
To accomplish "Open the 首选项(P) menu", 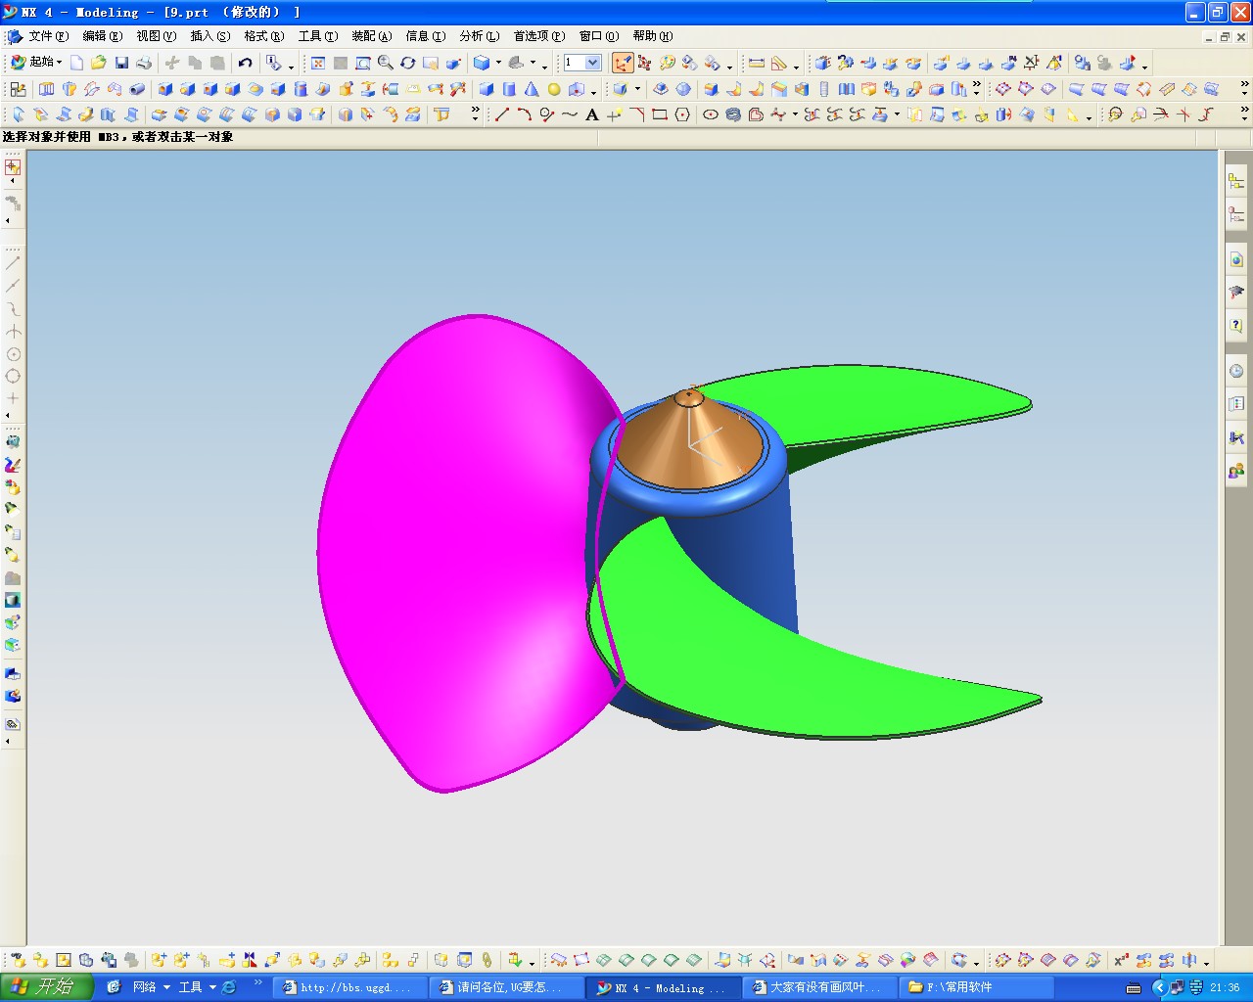I will 539,36.
